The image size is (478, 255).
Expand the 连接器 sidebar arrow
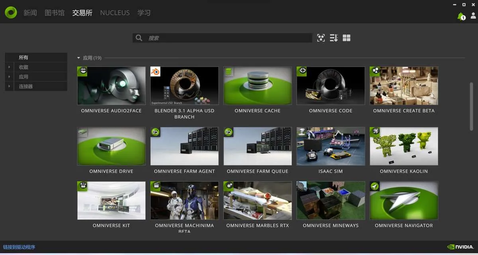9,86
